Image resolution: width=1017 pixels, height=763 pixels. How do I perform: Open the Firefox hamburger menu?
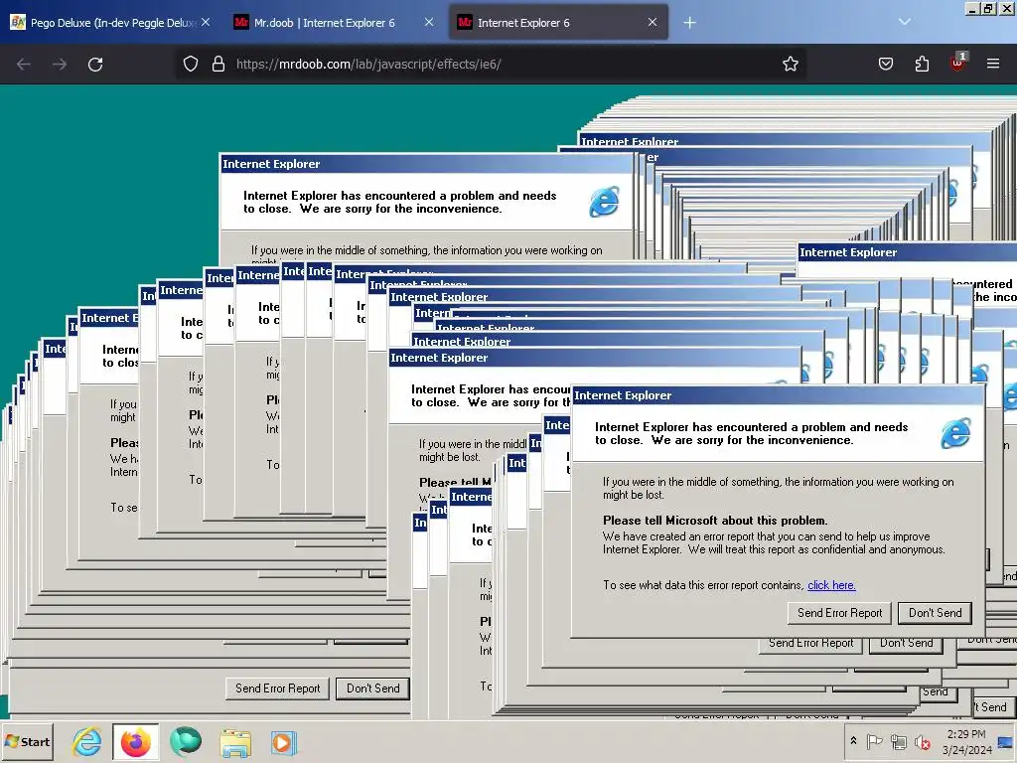993,64
